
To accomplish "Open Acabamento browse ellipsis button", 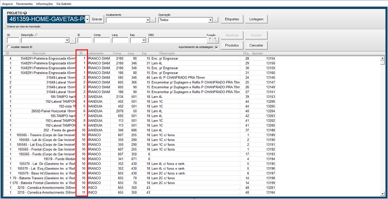I will 153,20.
